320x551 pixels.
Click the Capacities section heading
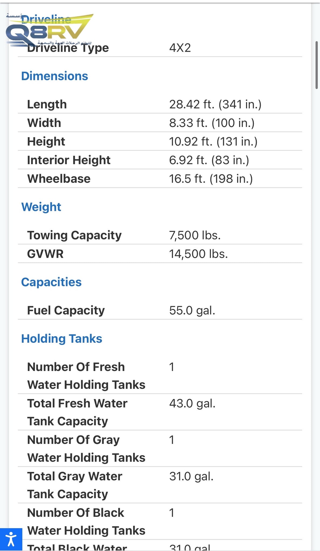tap(51, 282)
